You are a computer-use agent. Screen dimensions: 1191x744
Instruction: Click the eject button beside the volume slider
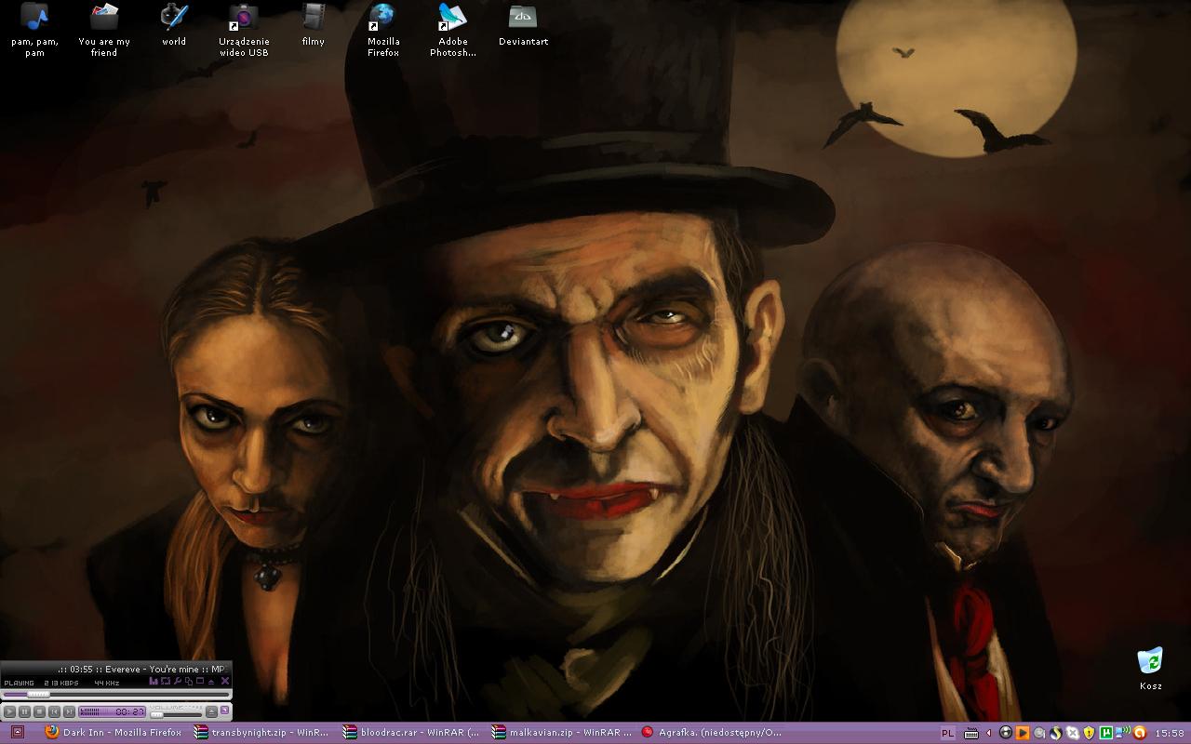211,711
